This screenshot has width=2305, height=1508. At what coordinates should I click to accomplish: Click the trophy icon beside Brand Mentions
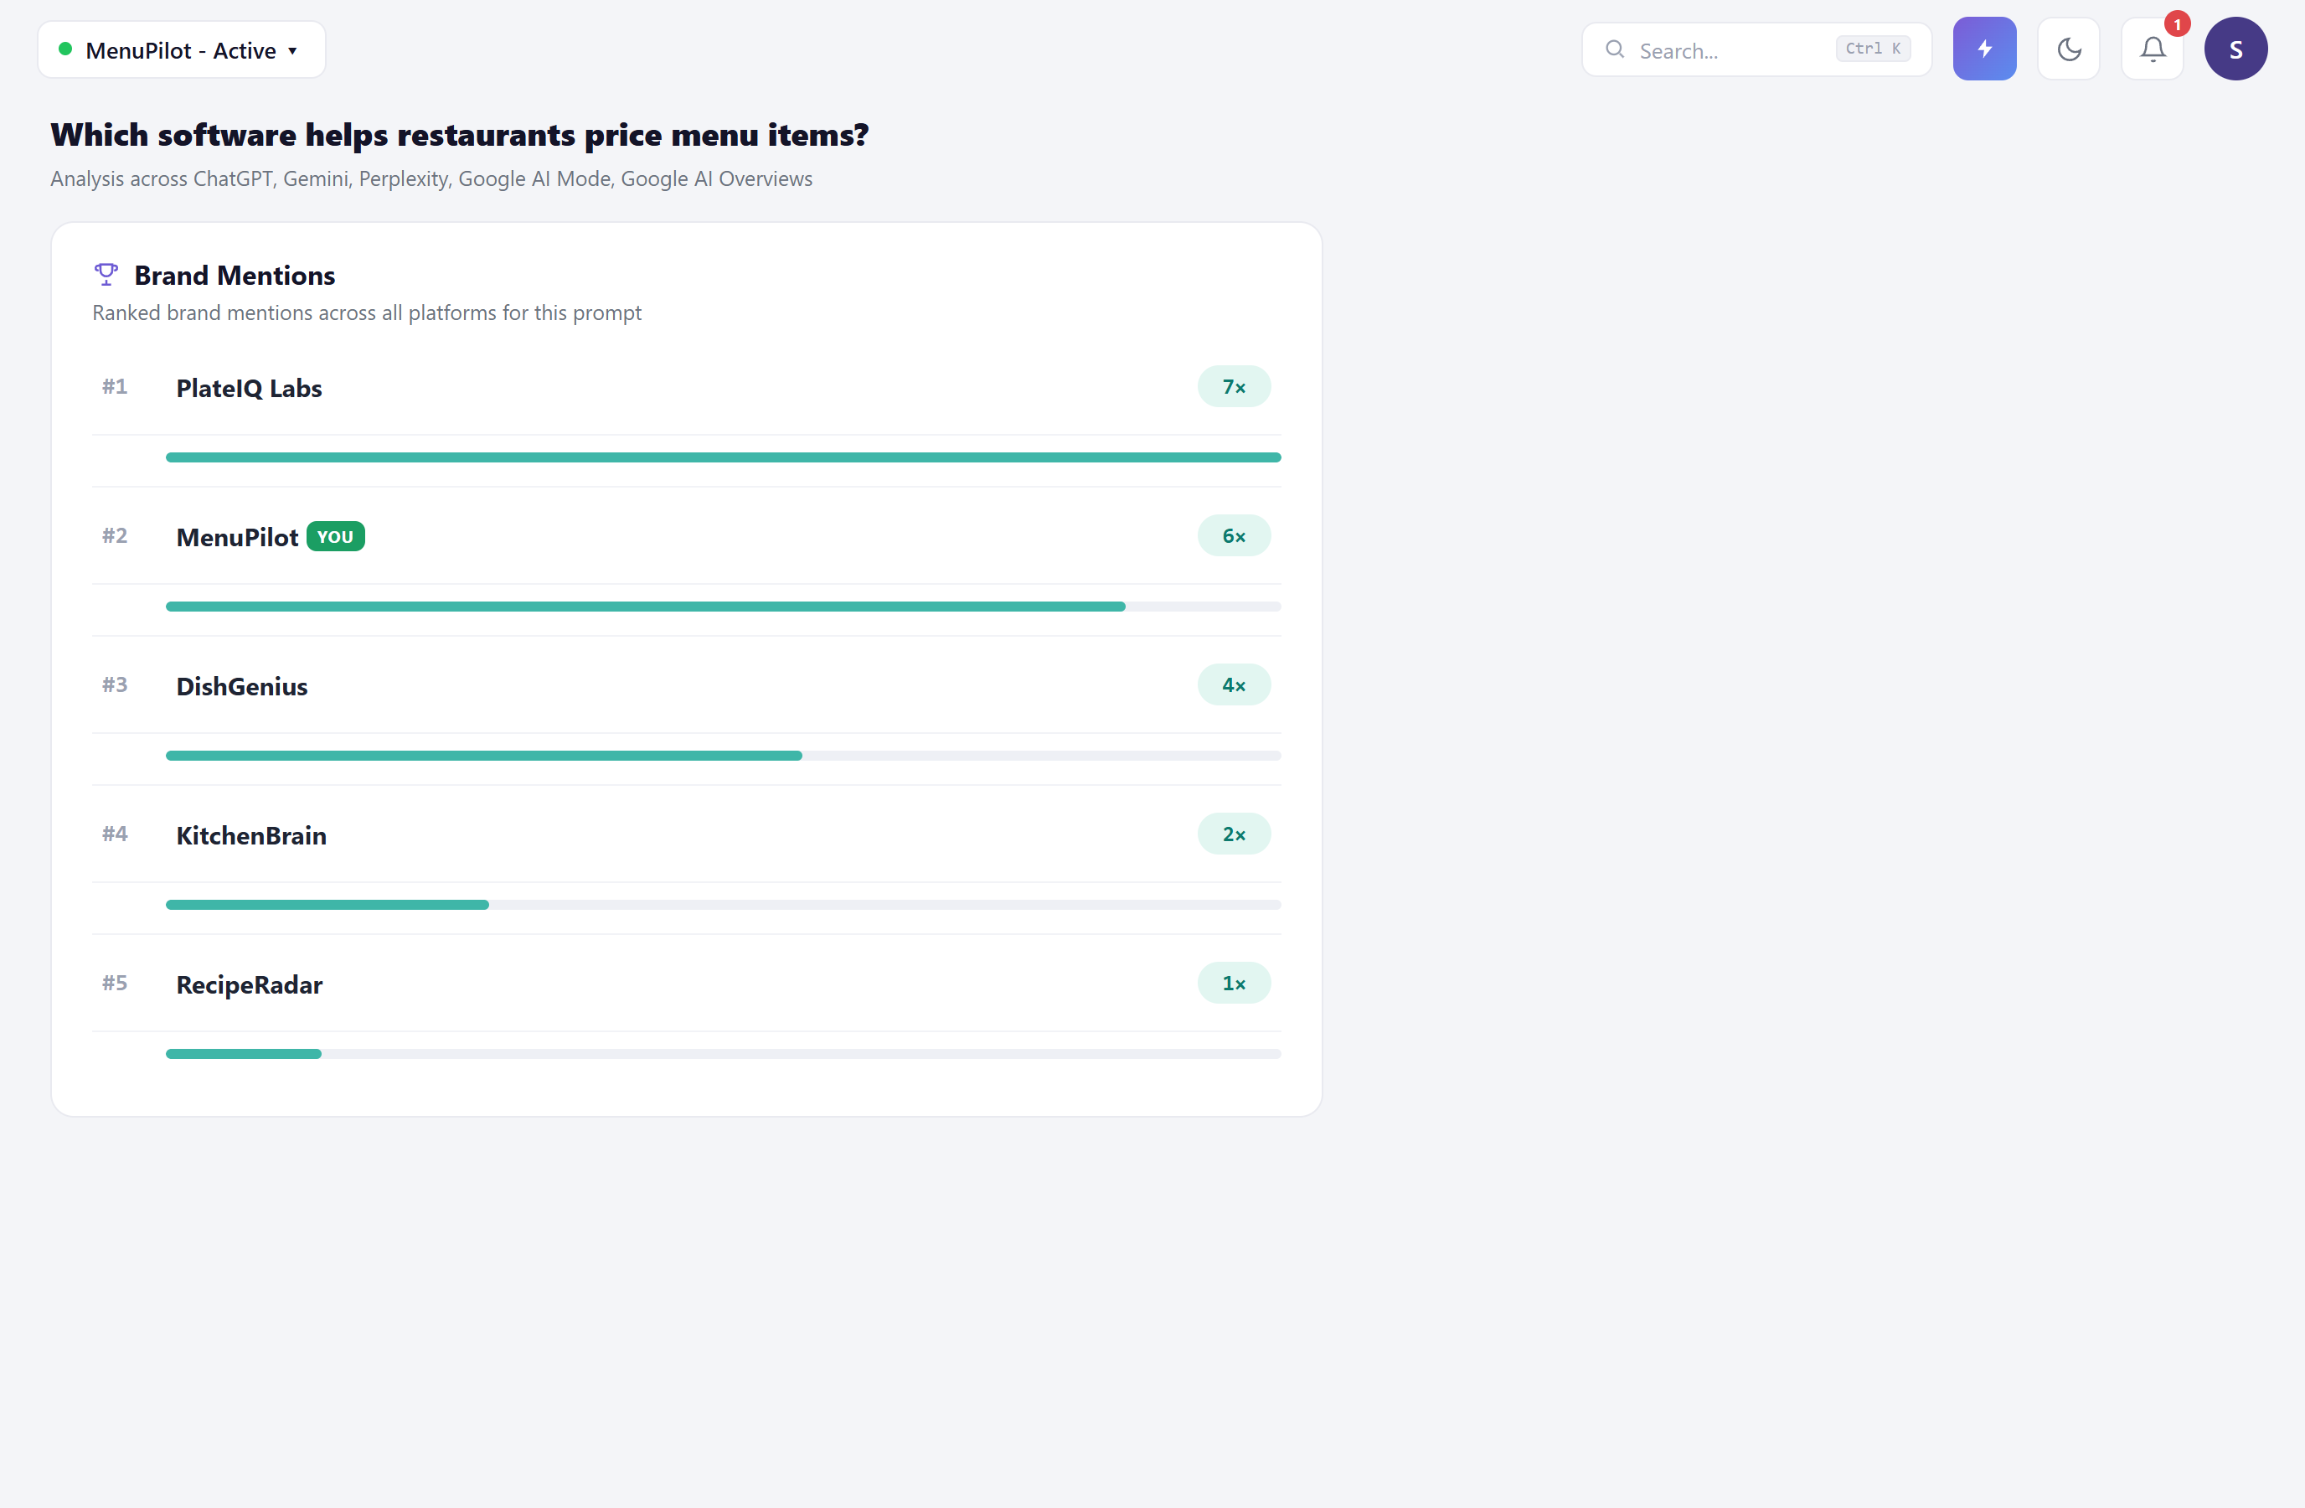pyautogui.click(x=106, y=275)
